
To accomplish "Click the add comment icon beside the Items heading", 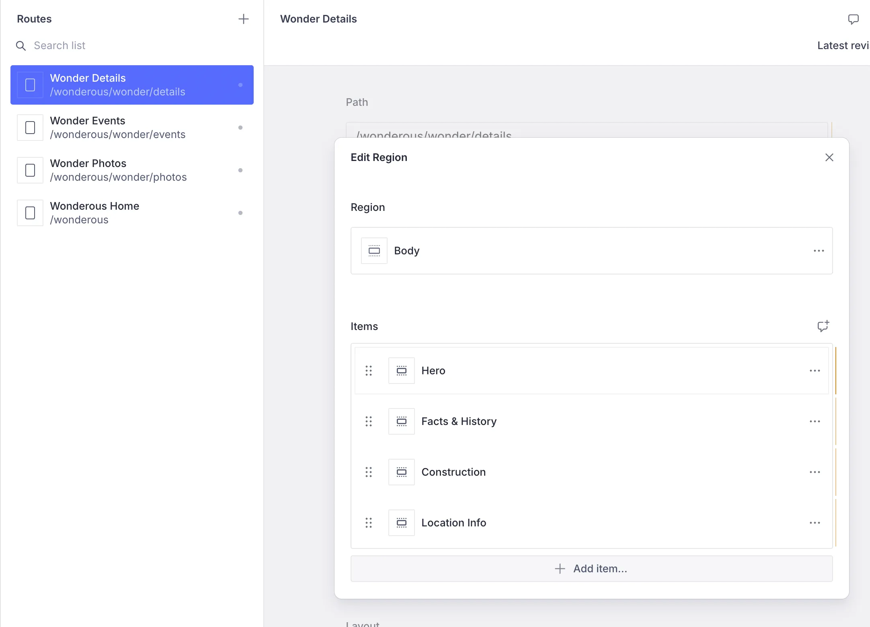I will [823, 326].
